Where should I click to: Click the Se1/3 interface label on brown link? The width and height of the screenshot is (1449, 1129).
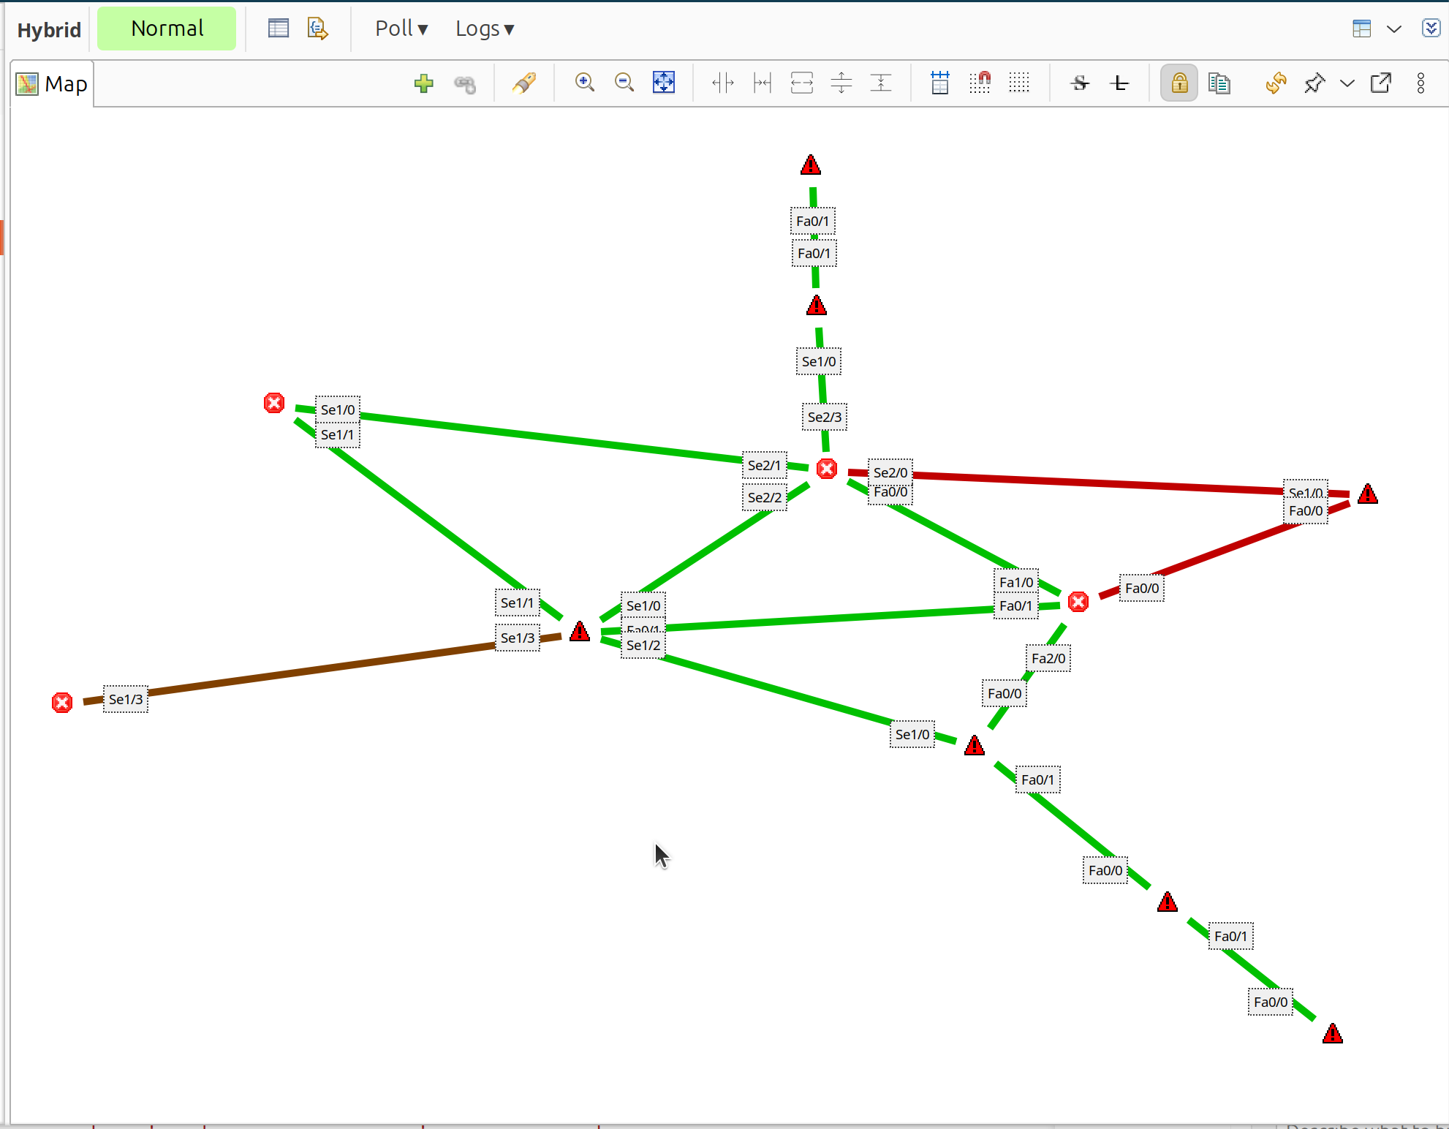coord(126,699)
